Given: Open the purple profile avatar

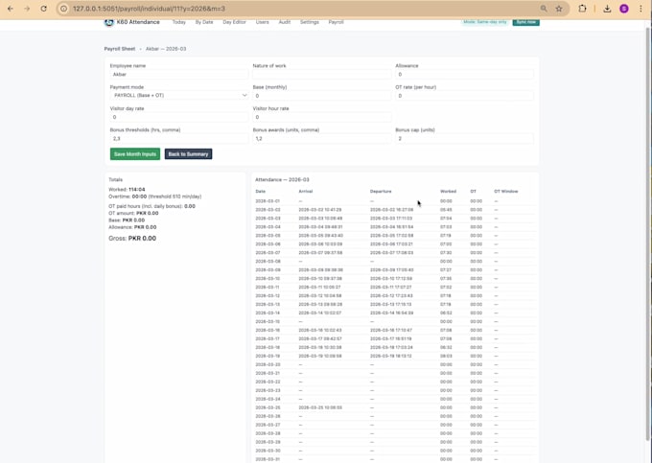Looking at the screenshot, I should pos(624,9).
